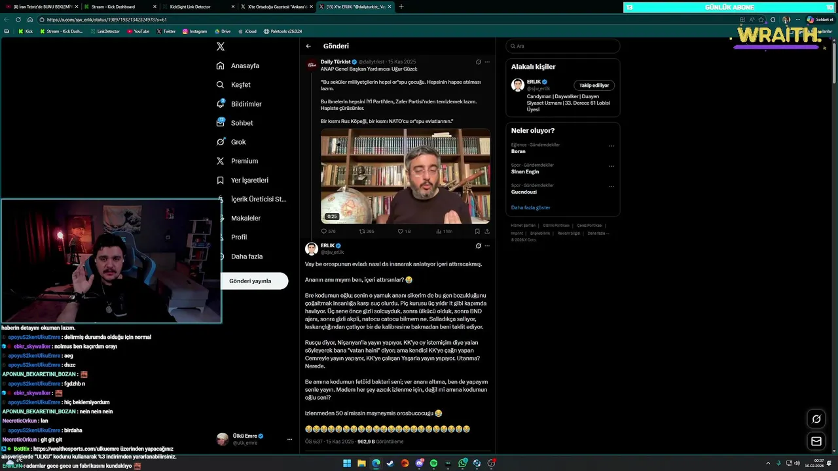This screenshot has height=471, width=838.
Task: Open more options on ERLIK post
Action: pos(487,246)
